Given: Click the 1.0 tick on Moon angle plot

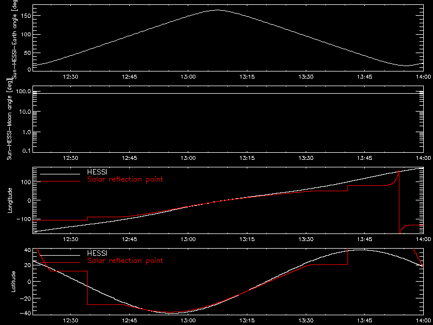Looking at the screenshot, I should point(27,132).
